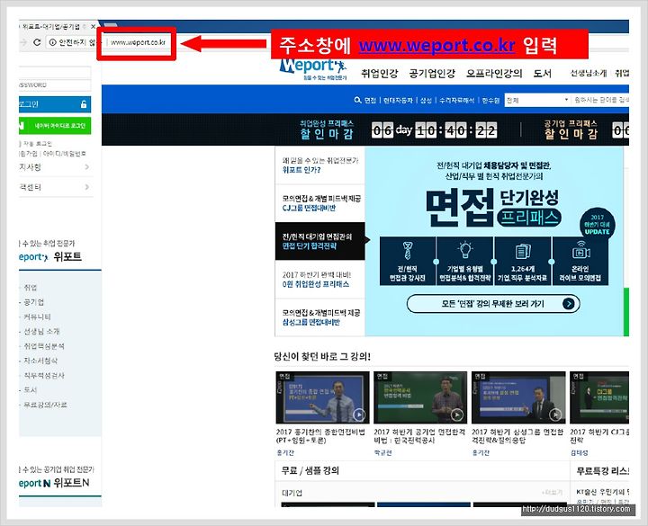Screen dimensions: 648x526
Task: Click the 취업 sidebar category
Action: (31, 288)
